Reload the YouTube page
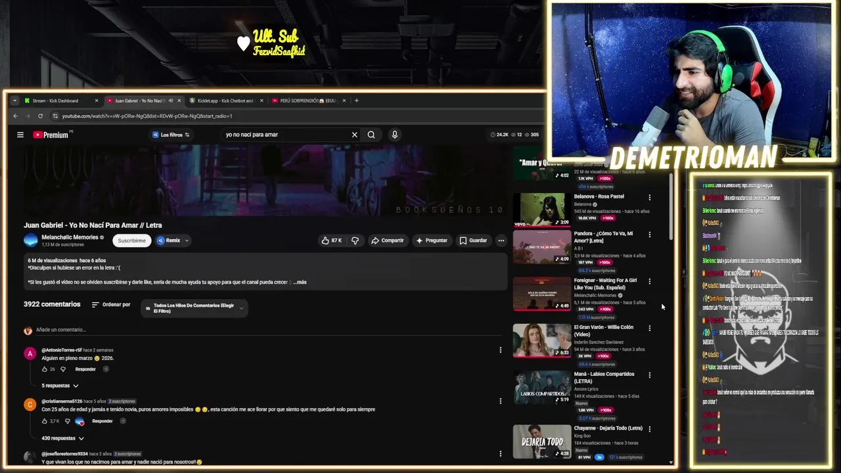Viewport: 841px width, 473px height. (40, 116)
